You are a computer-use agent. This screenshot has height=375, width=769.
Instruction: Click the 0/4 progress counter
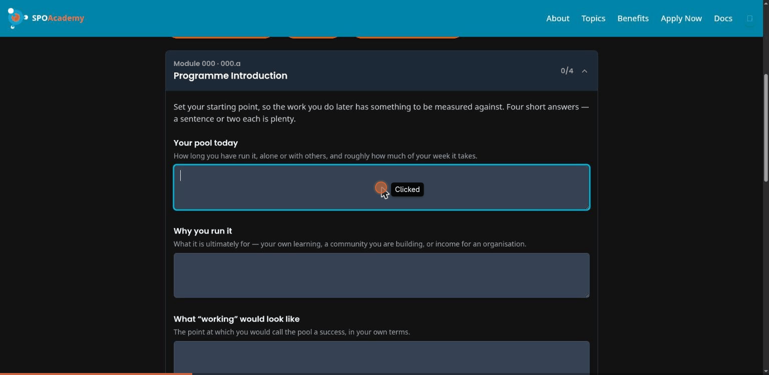point(567,71)
